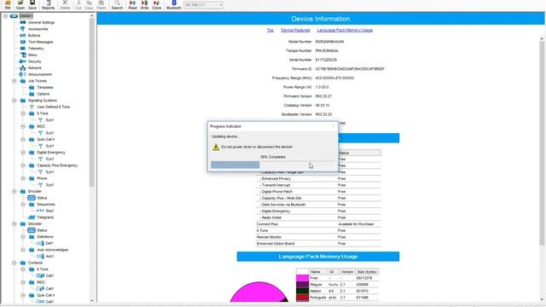The width and height of the screenshot is (546, 307).
Task: Follow the Device Features link
Action: point(295,31)
